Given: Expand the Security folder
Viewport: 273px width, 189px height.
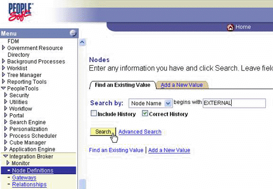Looking at the screenshot, I should click(6, 95).
